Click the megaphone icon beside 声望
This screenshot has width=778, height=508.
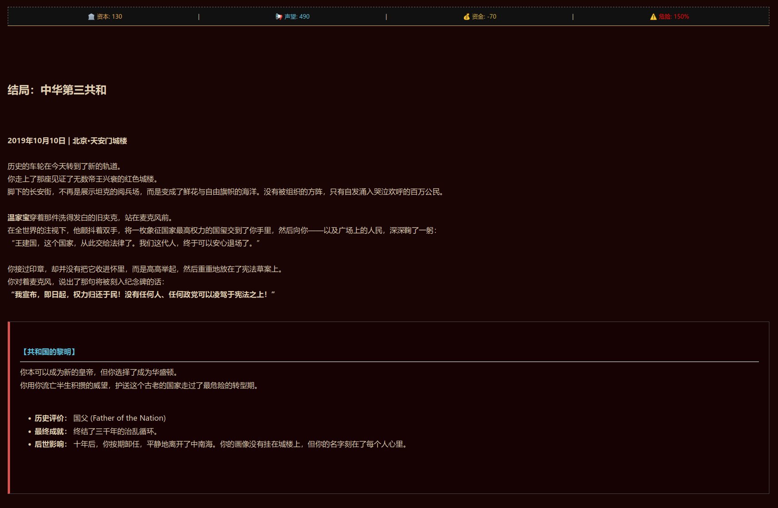click(x=279, y=17)
